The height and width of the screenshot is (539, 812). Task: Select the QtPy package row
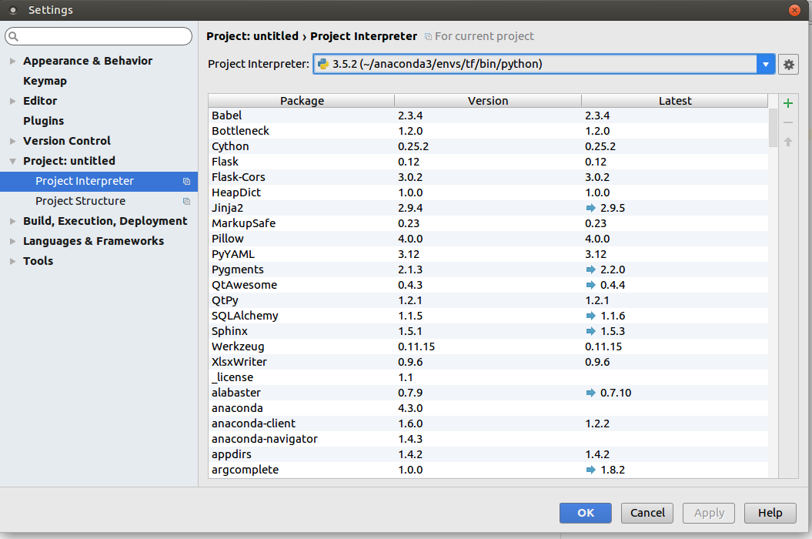[x=488, y=300]
